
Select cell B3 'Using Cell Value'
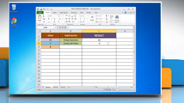(71, 43)
